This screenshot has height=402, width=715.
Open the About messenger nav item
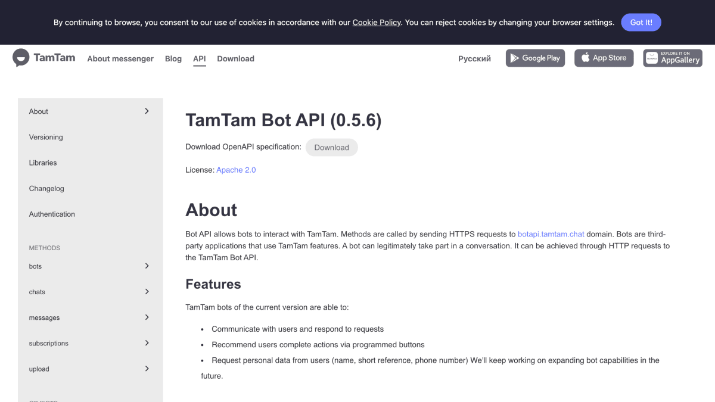click(x=120, y=58)
